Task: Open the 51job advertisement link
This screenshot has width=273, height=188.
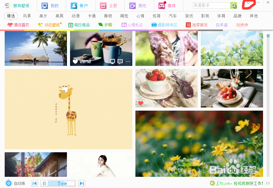Action: point(239,183)
